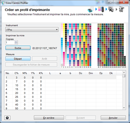130x123 pixels.
Task: Increase copies with the up stepper arrow
Action: pos(16,41)
